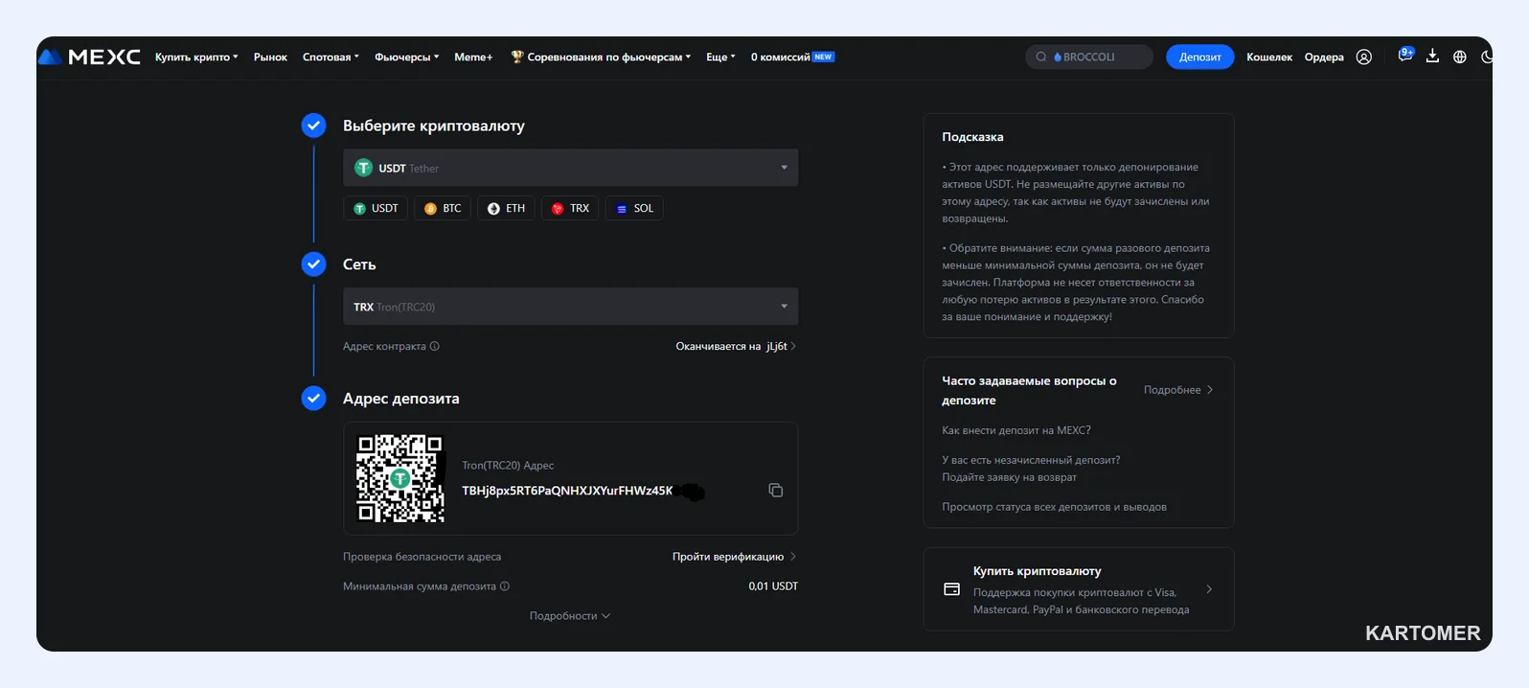
Task: Open the Фьючерсы menu
Action: (x=406, y=57)
